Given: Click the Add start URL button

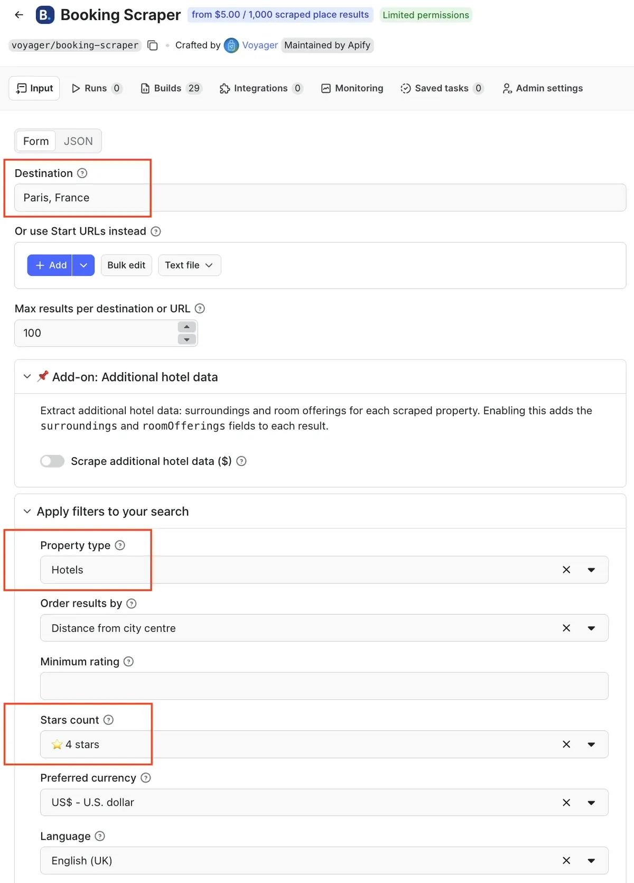Looking at the screenshot, I should click(50, 265).
